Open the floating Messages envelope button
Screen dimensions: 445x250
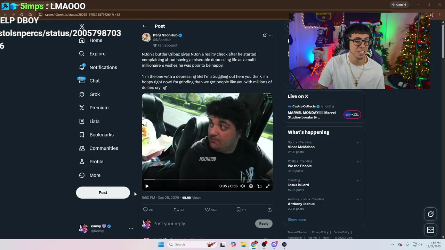(x=431, y=230)
